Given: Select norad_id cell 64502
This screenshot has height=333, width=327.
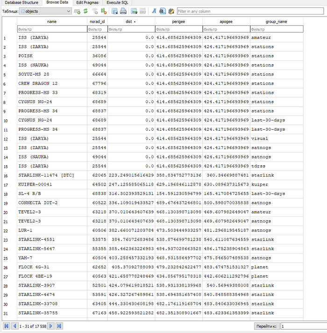Looking at the screenshot, I should (98, 185).
